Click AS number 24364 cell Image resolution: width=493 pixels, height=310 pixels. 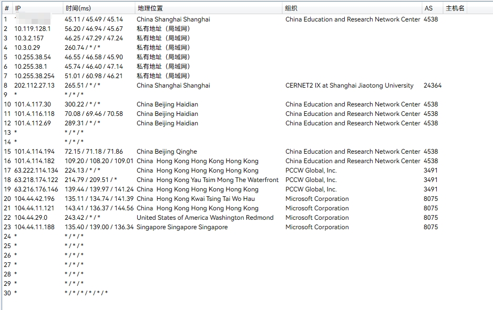433,85
